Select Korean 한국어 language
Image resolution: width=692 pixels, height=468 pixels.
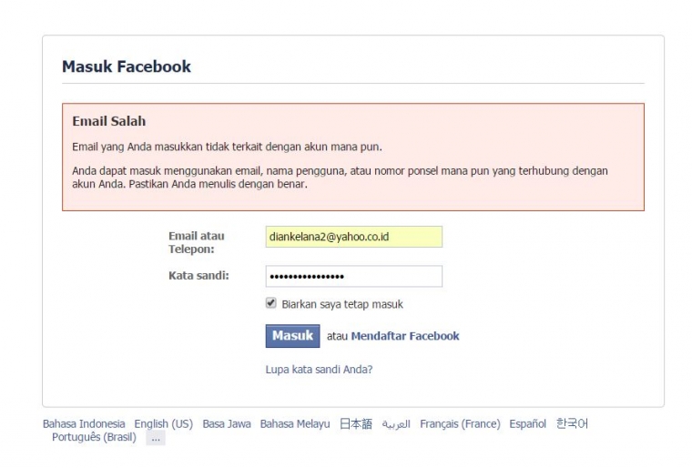572,424
